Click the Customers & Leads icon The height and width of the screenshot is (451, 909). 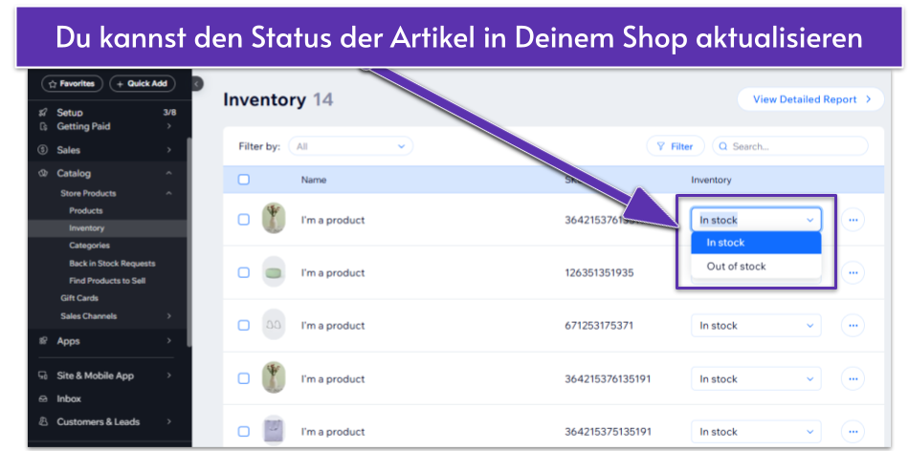[43, 421]
